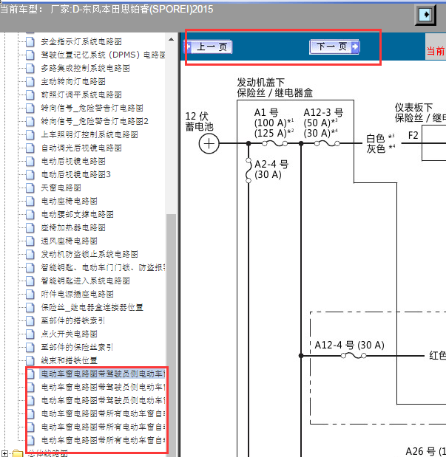Select 转向信号_危险警告灯电路图2 entry
The image size is (446, 457).
[x=95, y=121]
